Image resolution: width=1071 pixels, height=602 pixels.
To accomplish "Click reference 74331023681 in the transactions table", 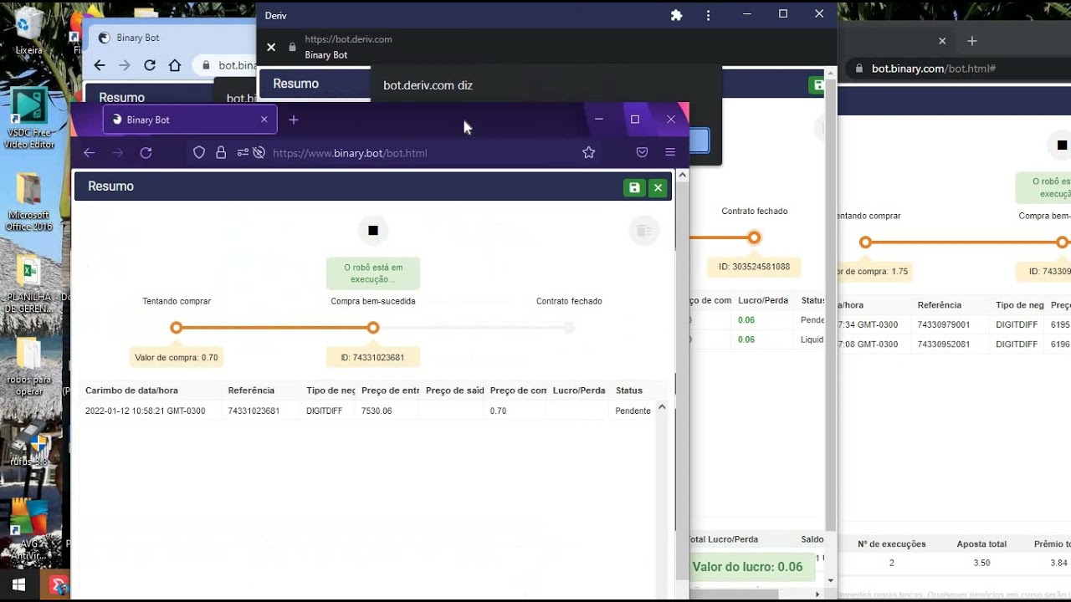I will coord(254,411).
